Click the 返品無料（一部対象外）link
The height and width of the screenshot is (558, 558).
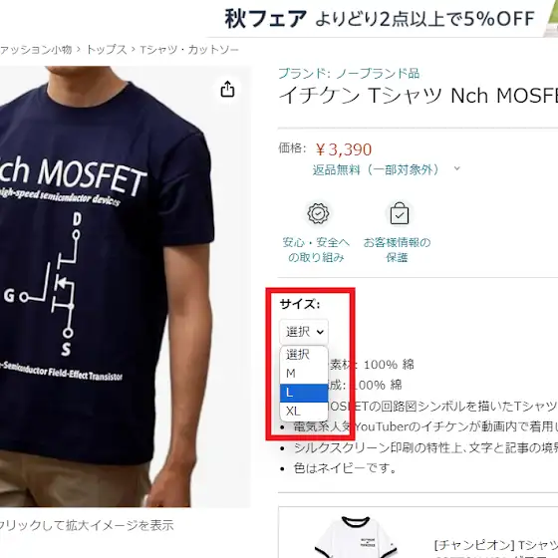coord(376,169)
